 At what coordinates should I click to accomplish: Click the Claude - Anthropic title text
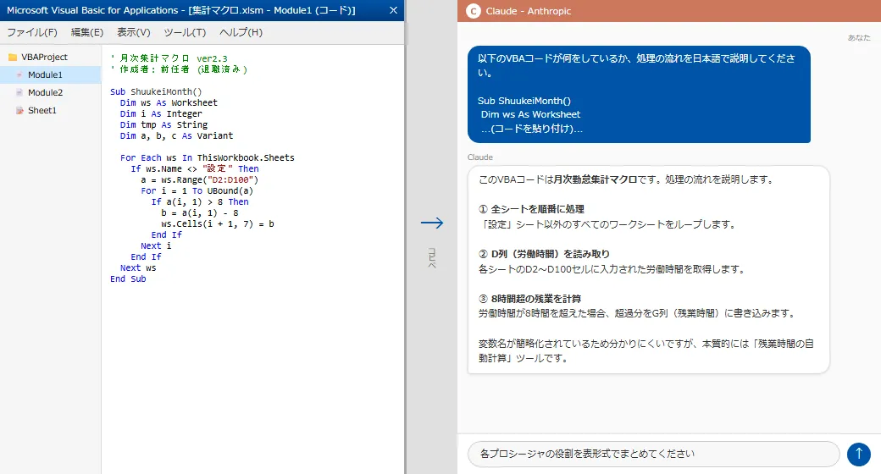tap(528, 11)
